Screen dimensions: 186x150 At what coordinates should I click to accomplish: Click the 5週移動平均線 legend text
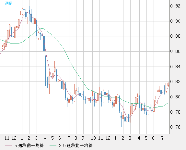click(x=29, y=145)
